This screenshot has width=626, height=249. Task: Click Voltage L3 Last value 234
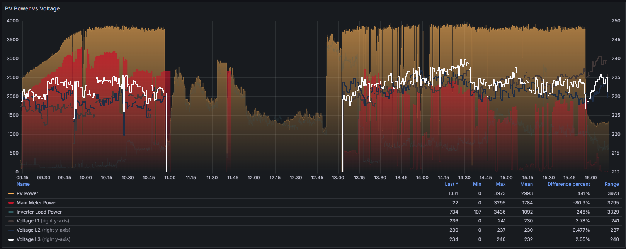pyautogui.click(x=454, y=239)
